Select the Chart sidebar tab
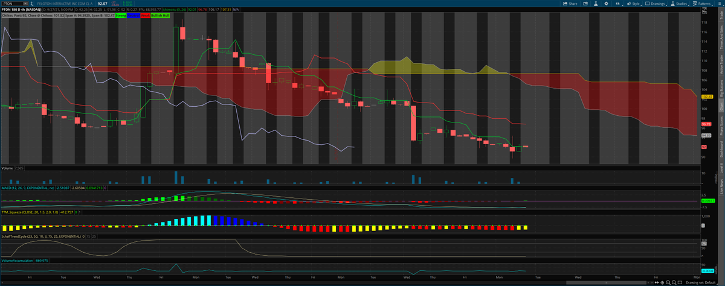The width and height of the screenshot is (725, 286). (721, 106)
